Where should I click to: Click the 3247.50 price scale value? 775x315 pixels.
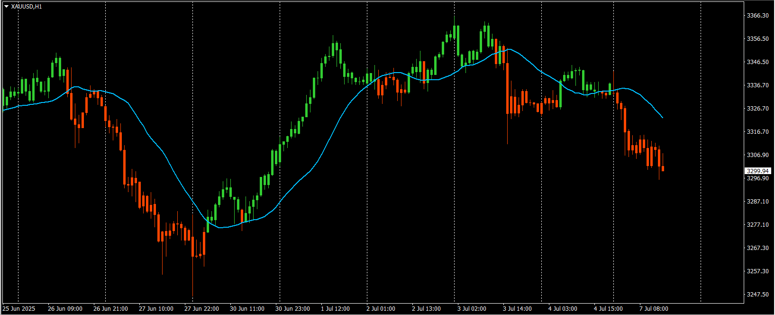coord(757,295)
